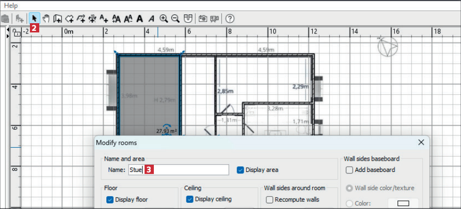Screen dimensions: 461x209
Task: Toggle bold text style
Action: point(140,19)
